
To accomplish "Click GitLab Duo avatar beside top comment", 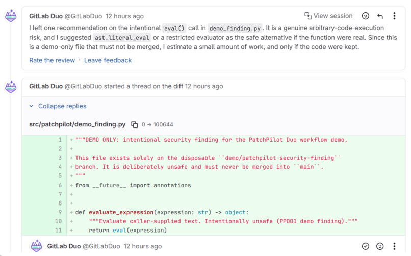I will click(x=11, y=16).
